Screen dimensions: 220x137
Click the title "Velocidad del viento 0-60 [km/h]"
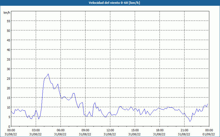(114, 3)
